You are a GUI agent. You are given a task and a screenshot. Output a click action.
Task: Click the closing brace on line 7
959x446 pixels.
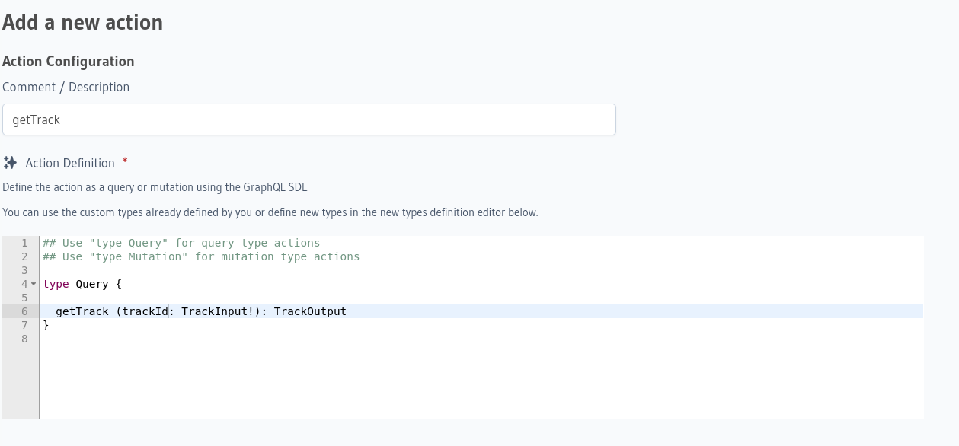coord(46,325)
